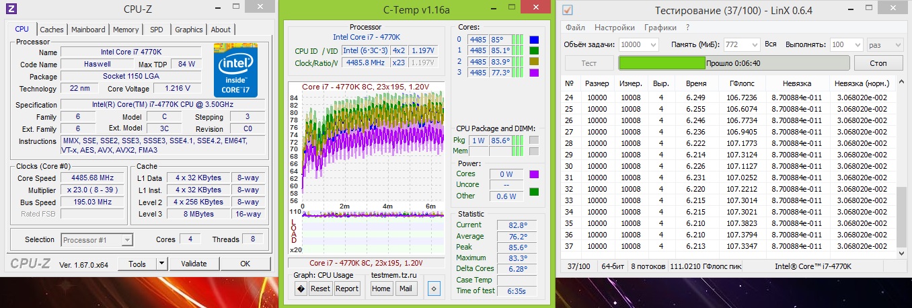
Task: Click the green Core 1 color swatch
Action: (534, 50)
